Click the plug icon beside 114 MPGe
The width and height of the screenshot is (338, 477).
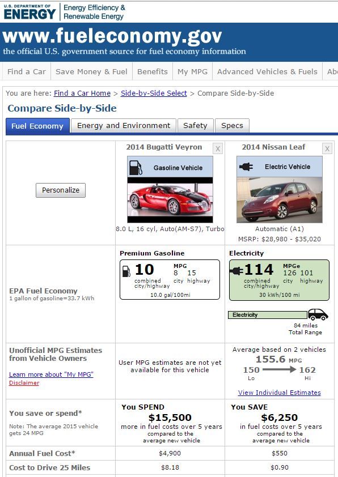click(236, 270)
